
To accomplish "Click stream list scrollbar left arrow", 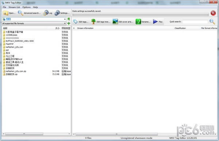I will click(x=74, y=134).
